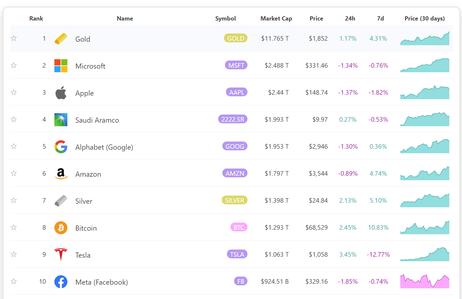Open the Meta (Facebook) link

[x=102, y=282]
